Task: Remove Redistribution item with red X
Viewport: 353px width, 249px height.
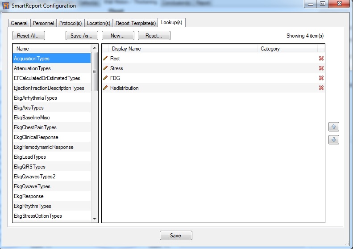Action: point(321,88)
